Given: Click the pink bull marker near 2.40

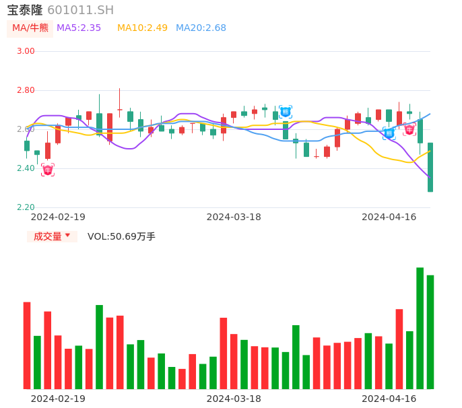Looking at the screenshot, I should [x=47, y=170].
